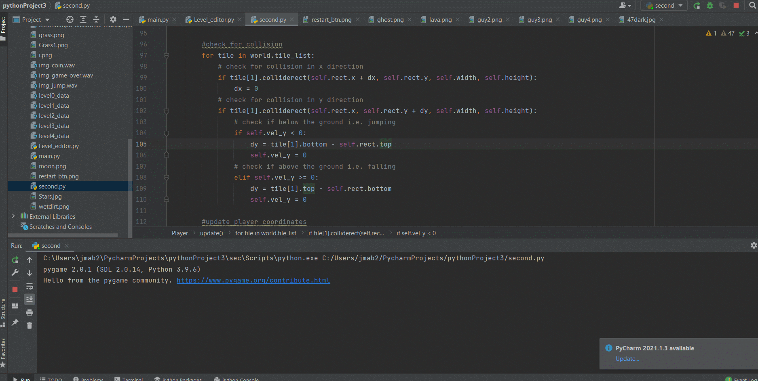758x381 pixels.
Task: Open run configuration wrench icon
Action: 15,273
